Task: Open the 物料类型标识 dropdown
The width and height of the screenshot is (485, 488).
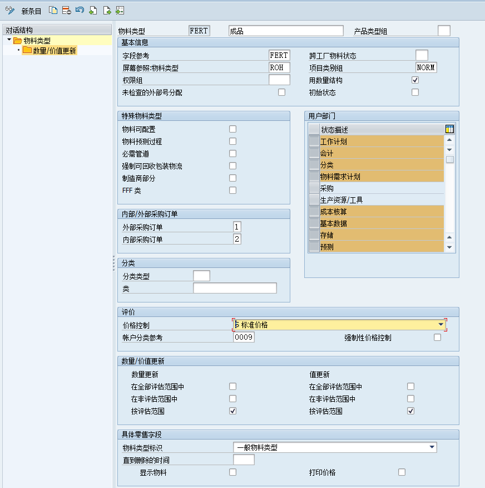Action: 432,447
